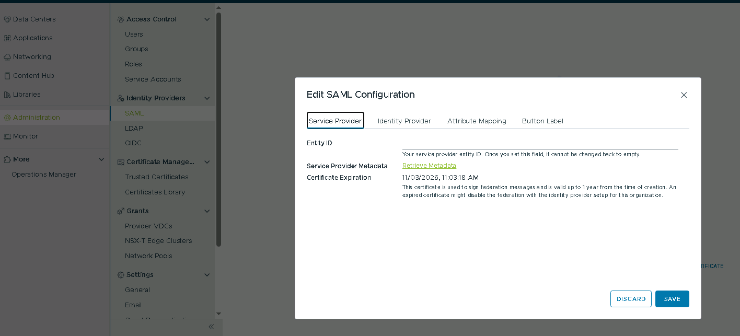Collapse the Access Control section
Viewport: 740px width, 336px height.
pos(207,19)
